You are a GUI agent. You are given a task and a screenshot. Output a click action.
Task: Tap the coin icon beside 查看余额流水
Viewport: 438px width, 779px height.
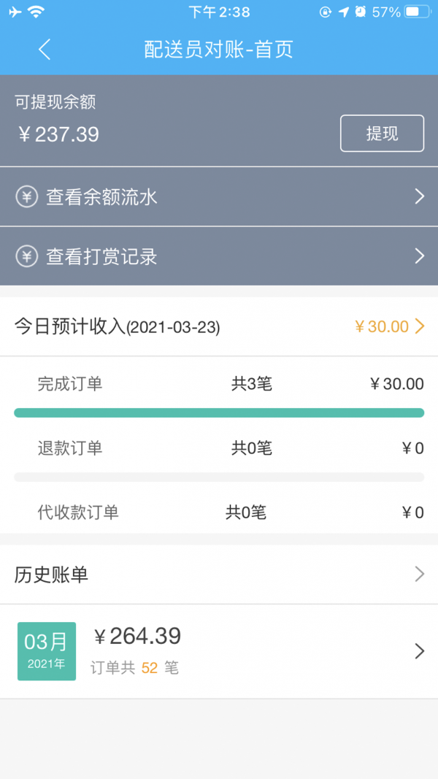(x=26, y=196)
